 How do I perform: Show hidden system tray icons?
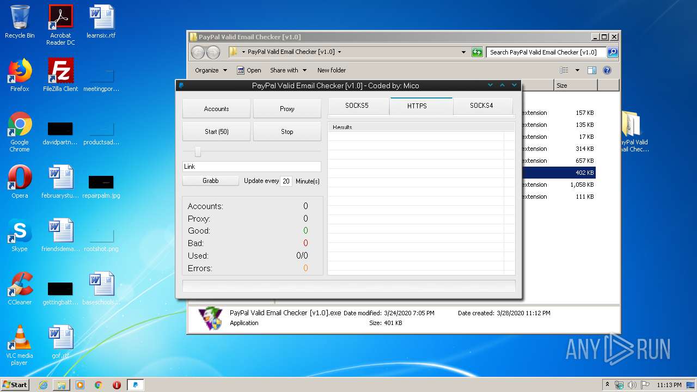608,385
